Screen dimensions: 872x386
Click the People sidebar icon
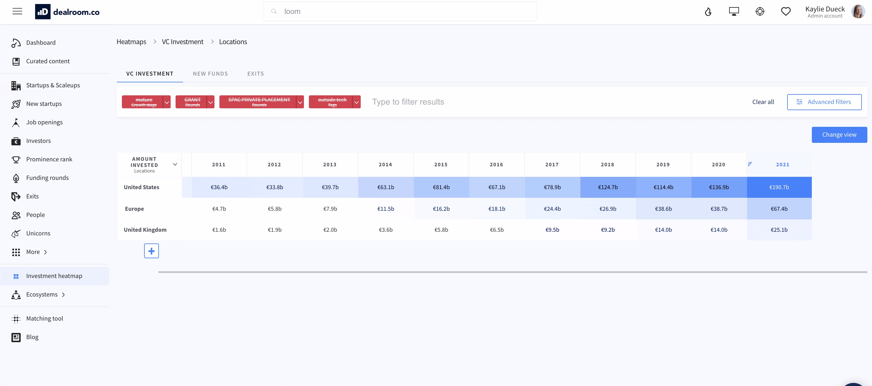16,215
